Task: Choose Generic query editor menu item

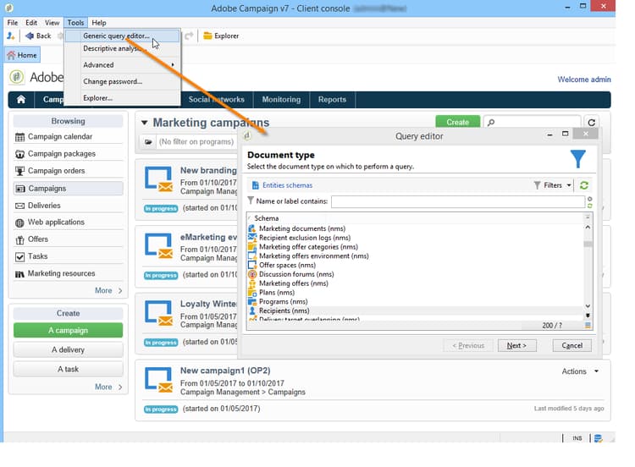Action: [x=122, y=36]
